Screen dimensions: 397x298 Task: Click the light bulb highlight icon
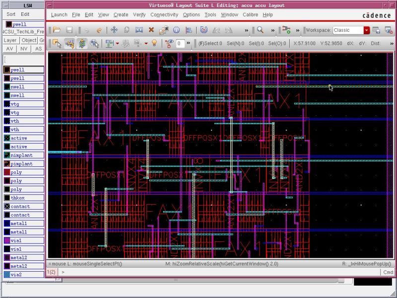(154, 45)
